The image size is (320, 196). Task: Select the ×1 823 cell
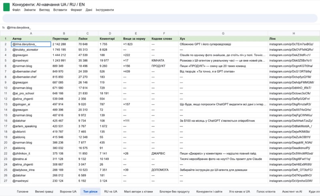(136, 44)
